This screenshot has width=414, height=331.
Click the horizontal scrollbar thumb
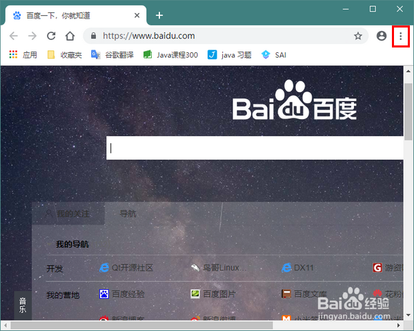pyautogui.click(x=141, y=325)
